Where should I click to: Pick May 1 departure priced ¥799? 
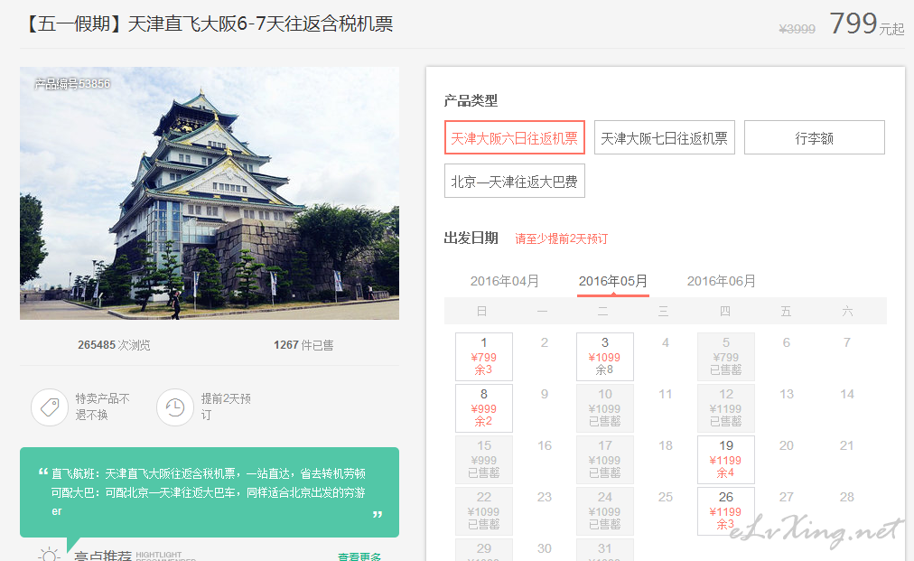pyautogui.click(x=484, y=356)
